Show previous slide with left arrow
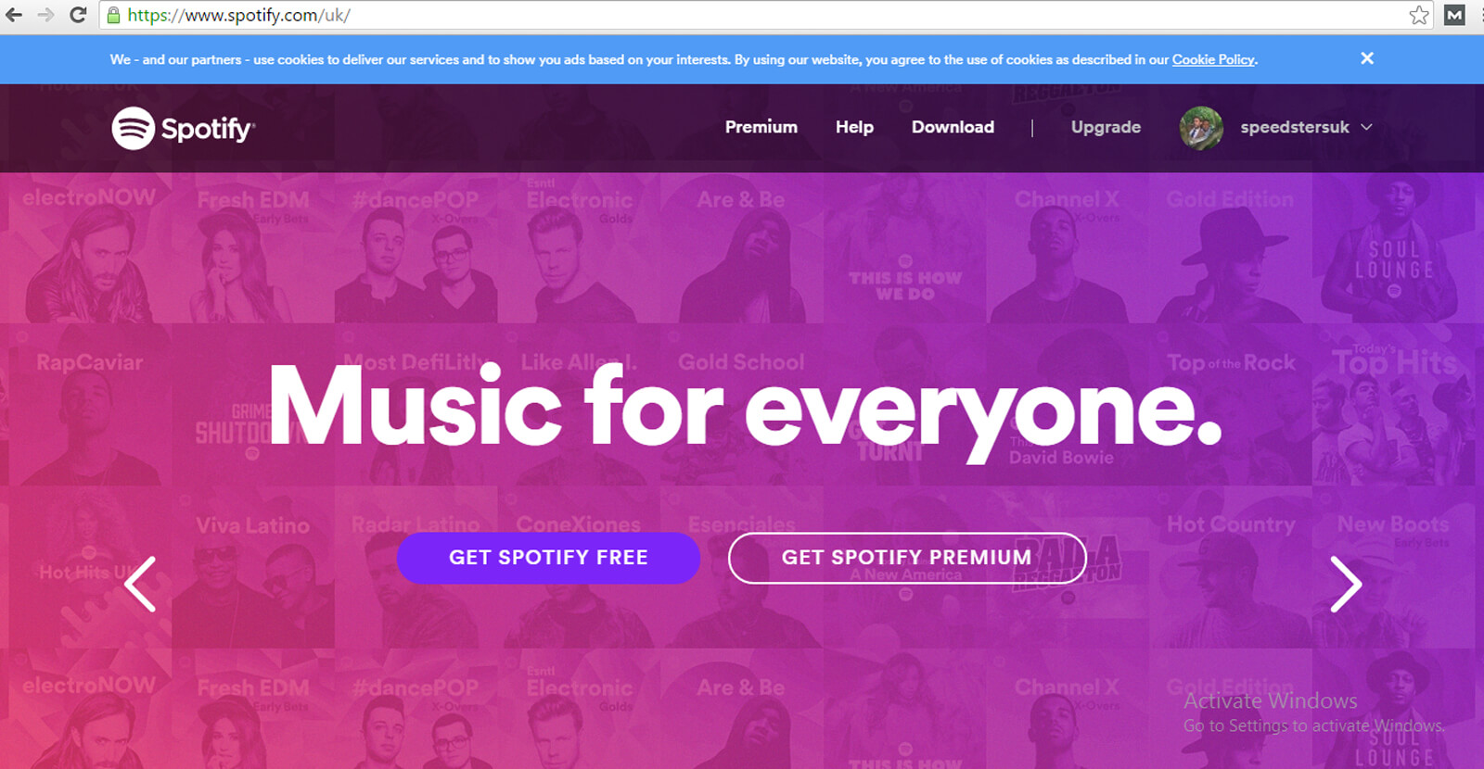The image size is (1484, 769). tap(141, 584)
